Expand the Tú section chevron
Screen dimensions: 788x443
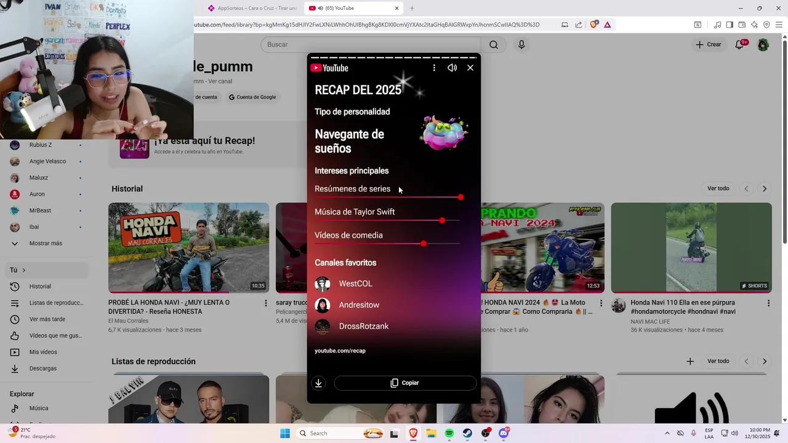(24, 270)
